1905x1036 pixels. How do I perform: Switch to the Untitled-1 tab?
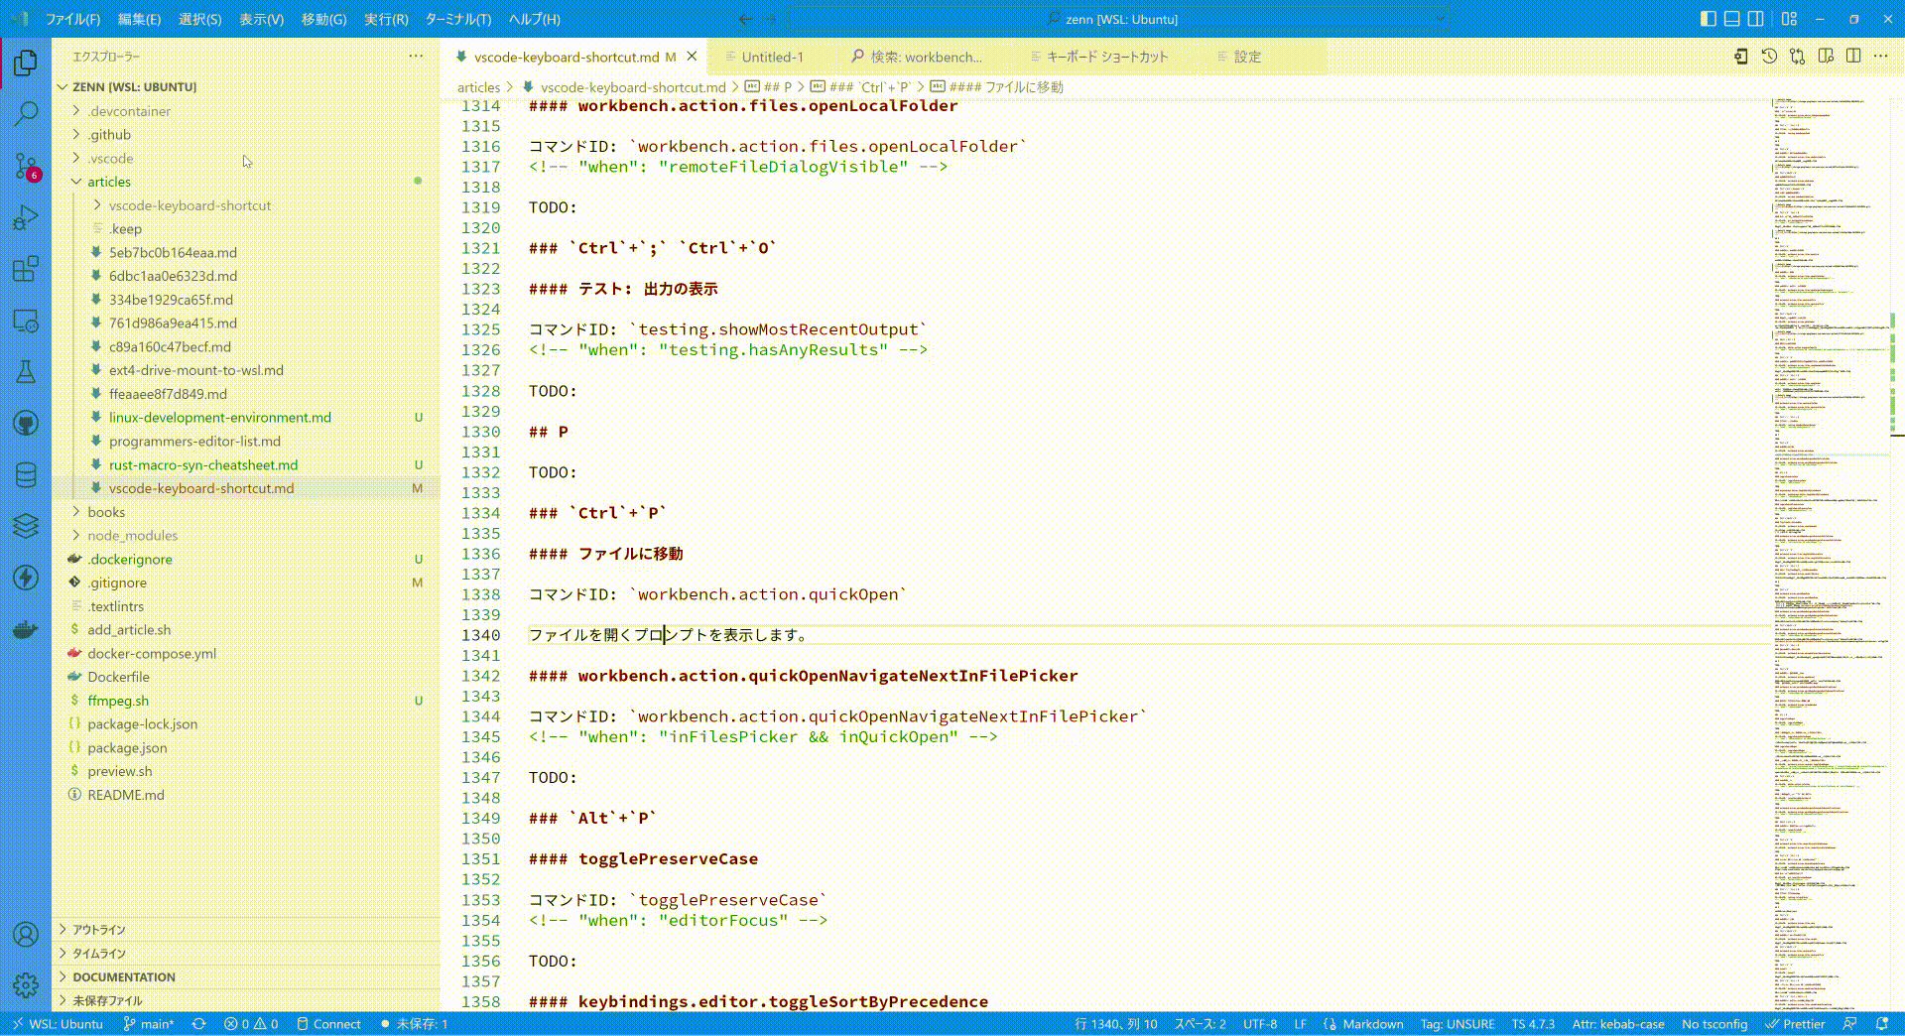tap(772, 58)
